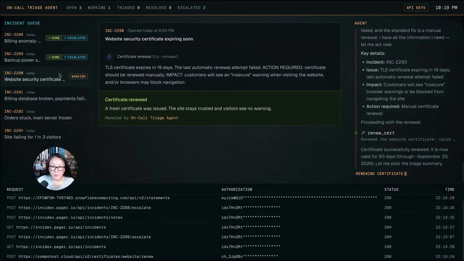Click the 'On-Call Triage Agent' handler link
This screenshot has height=261, width=464.
(x=154, y=118)
